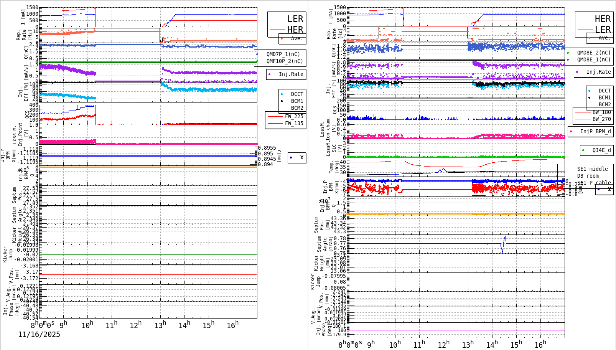Click the blue QMD7P_1(nC) legend marker
This screenshot has width=616, height=350.
pyautogui.click(x=257, y=54)
